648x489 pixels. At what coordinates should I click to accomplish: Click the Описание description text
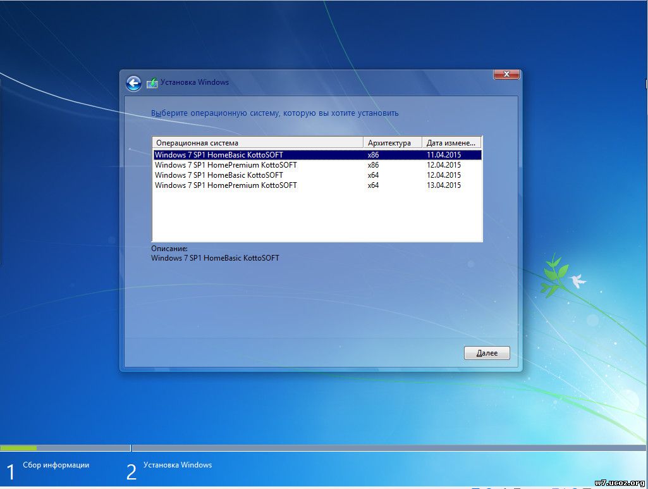169,248
